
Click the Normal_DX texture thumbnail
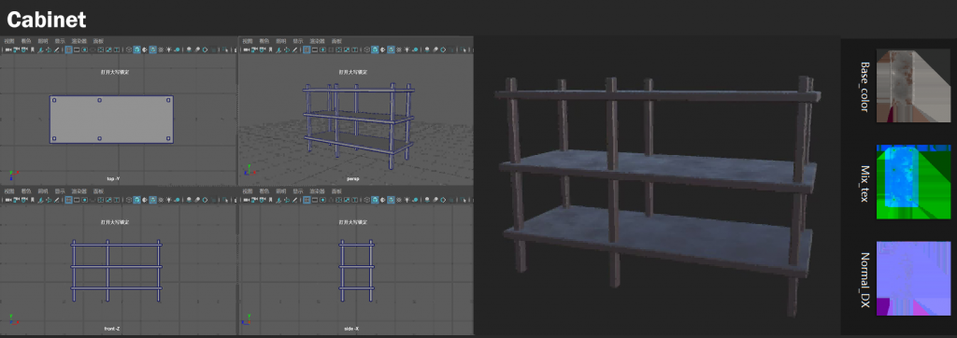pos(914,278)
